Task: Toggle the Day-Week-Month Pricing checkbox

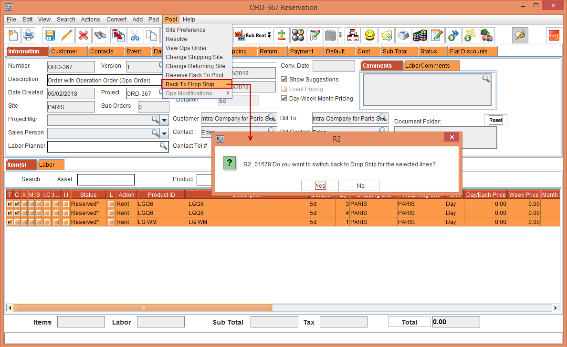Action: [284, 99]
